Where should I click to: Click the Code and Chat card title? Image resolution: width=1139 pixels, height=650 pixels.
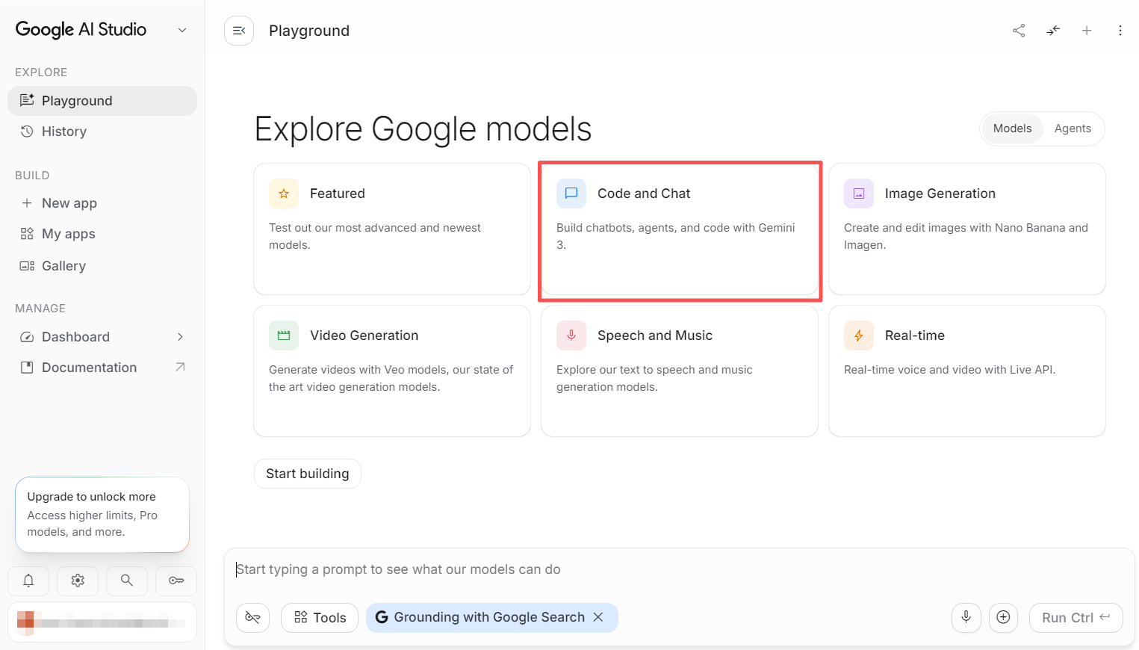click(644, 194)
